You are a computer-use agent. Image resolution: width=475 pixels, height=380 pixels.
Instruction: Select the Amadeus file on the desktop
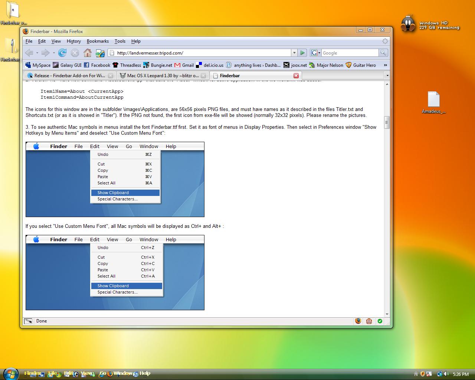pyautogui.click(x=433, y=102)
